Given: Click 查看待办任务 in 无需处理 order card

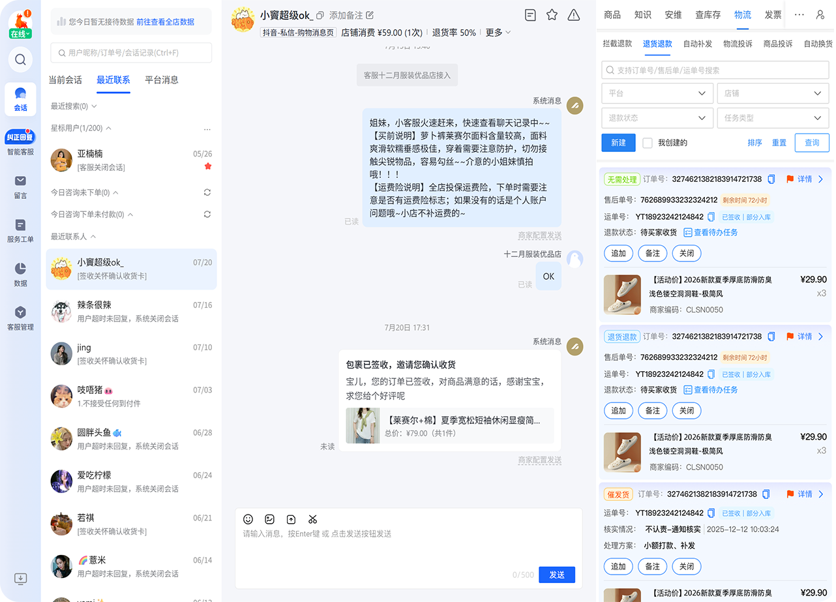Looking at the screenshot, I should (710, 232).
